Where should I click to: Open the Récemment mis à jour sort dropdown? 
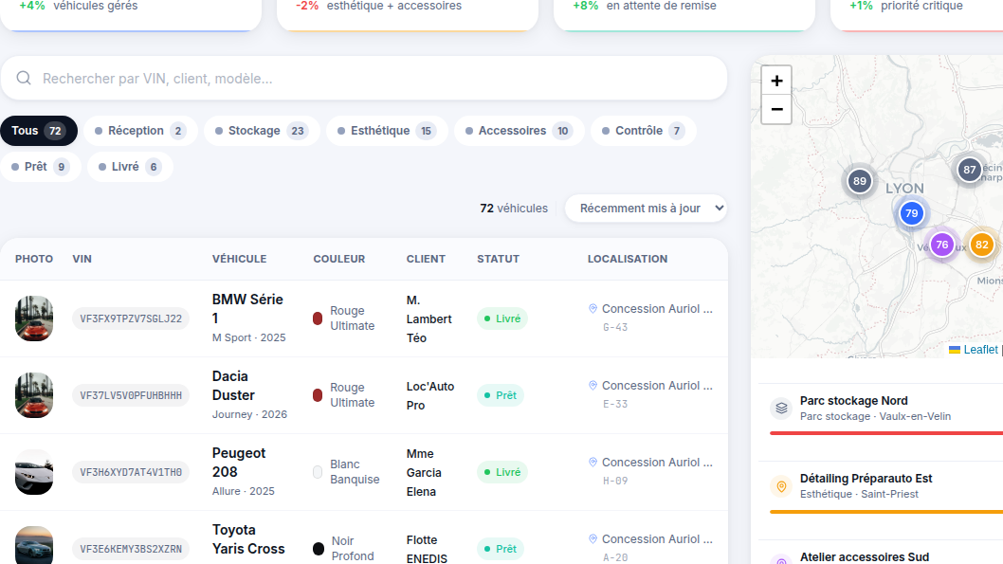646,209
